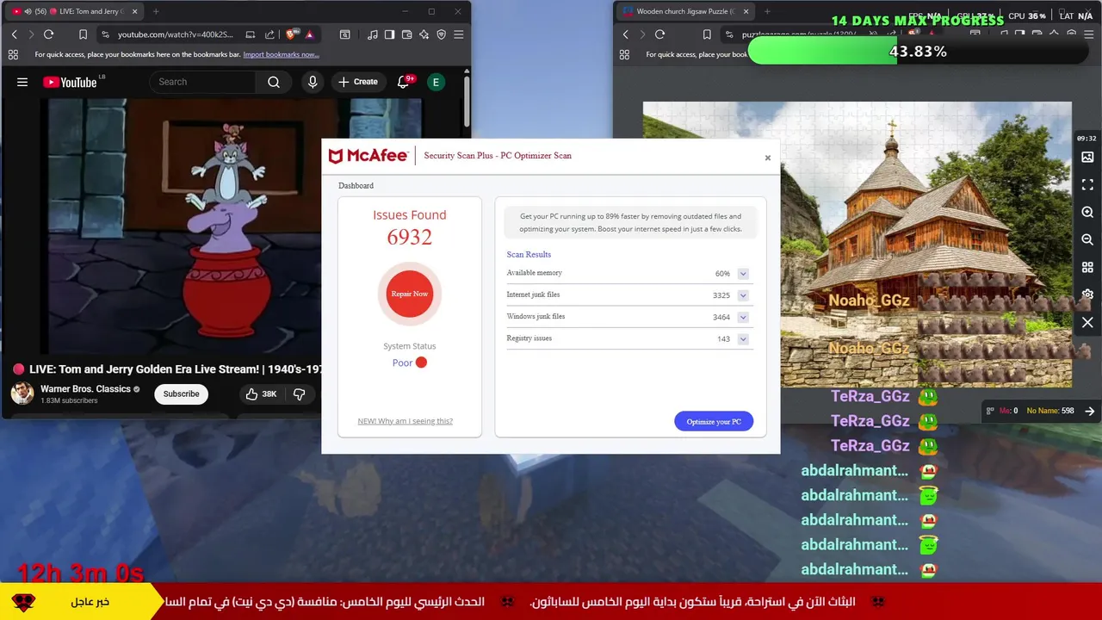This screenshot has width=1102, height=620.
Task: Like the Tom and Jerry live stream
Action: (x=261, y=394)
